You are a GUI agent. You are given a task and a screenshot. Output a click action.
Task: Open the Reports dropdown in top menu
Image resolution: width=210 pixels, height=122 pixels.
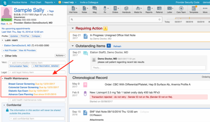tap(50, 2)
